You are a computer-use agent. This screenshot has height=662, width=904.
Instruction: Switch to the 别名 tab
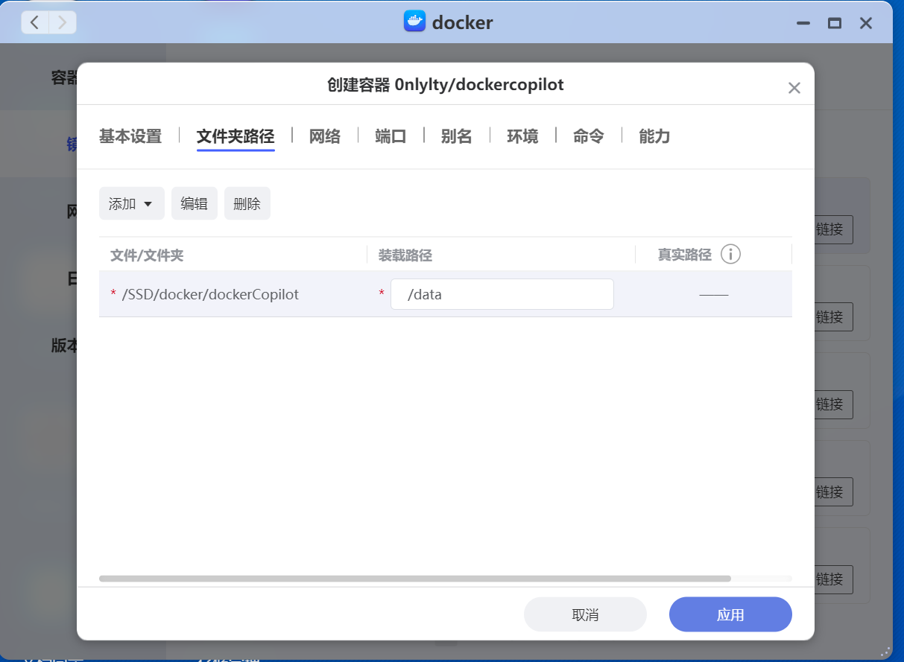tap(456, 136)
